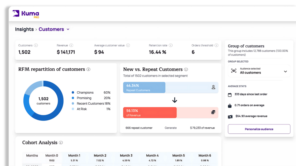Screen dimensions: 296x166
Task: Show info for New vs. Repeat Customers
Action: tap(186, 69)
